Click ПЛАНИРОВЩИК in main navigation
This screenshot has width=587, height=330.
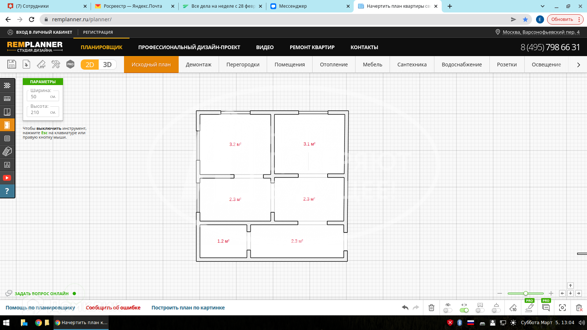(102, 47)
